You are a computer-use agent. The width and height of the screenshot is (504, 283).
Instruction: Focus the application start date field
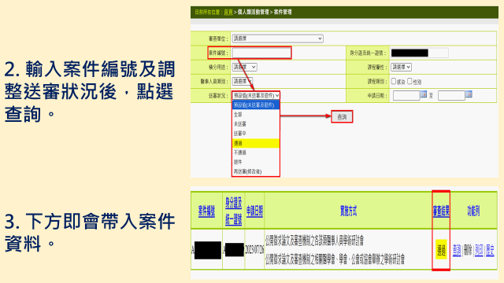(x=406, y=96)
